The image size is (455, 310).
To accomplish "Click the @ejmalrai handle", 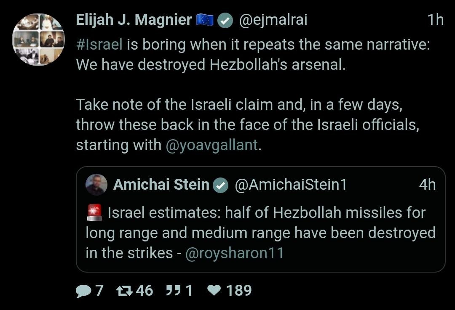I will [x=273, y=20].
